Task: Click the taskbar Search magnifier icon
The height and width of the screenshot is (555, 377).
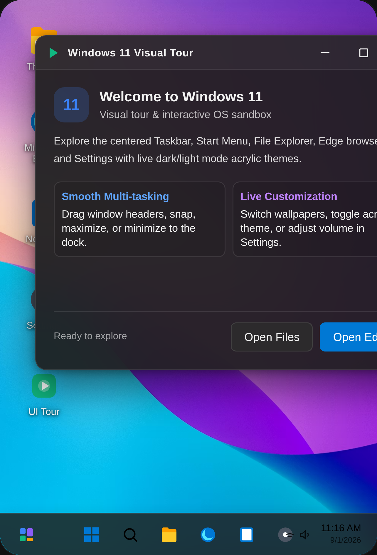Action: 130,535
